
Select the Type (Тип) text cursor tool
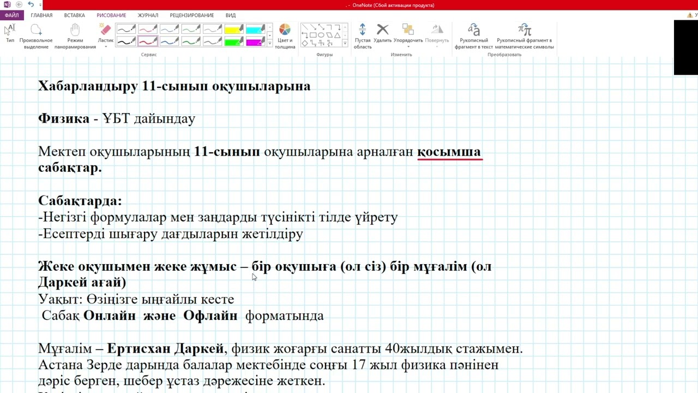point(10,33)
